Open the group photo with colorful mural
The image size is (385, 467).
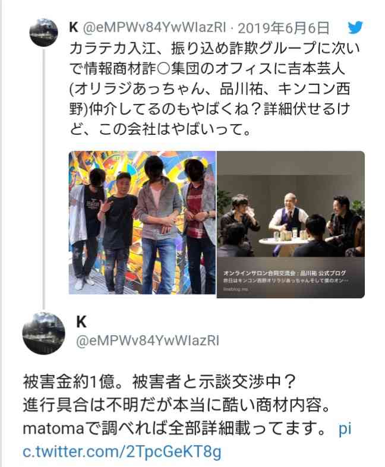coord(143,222)
